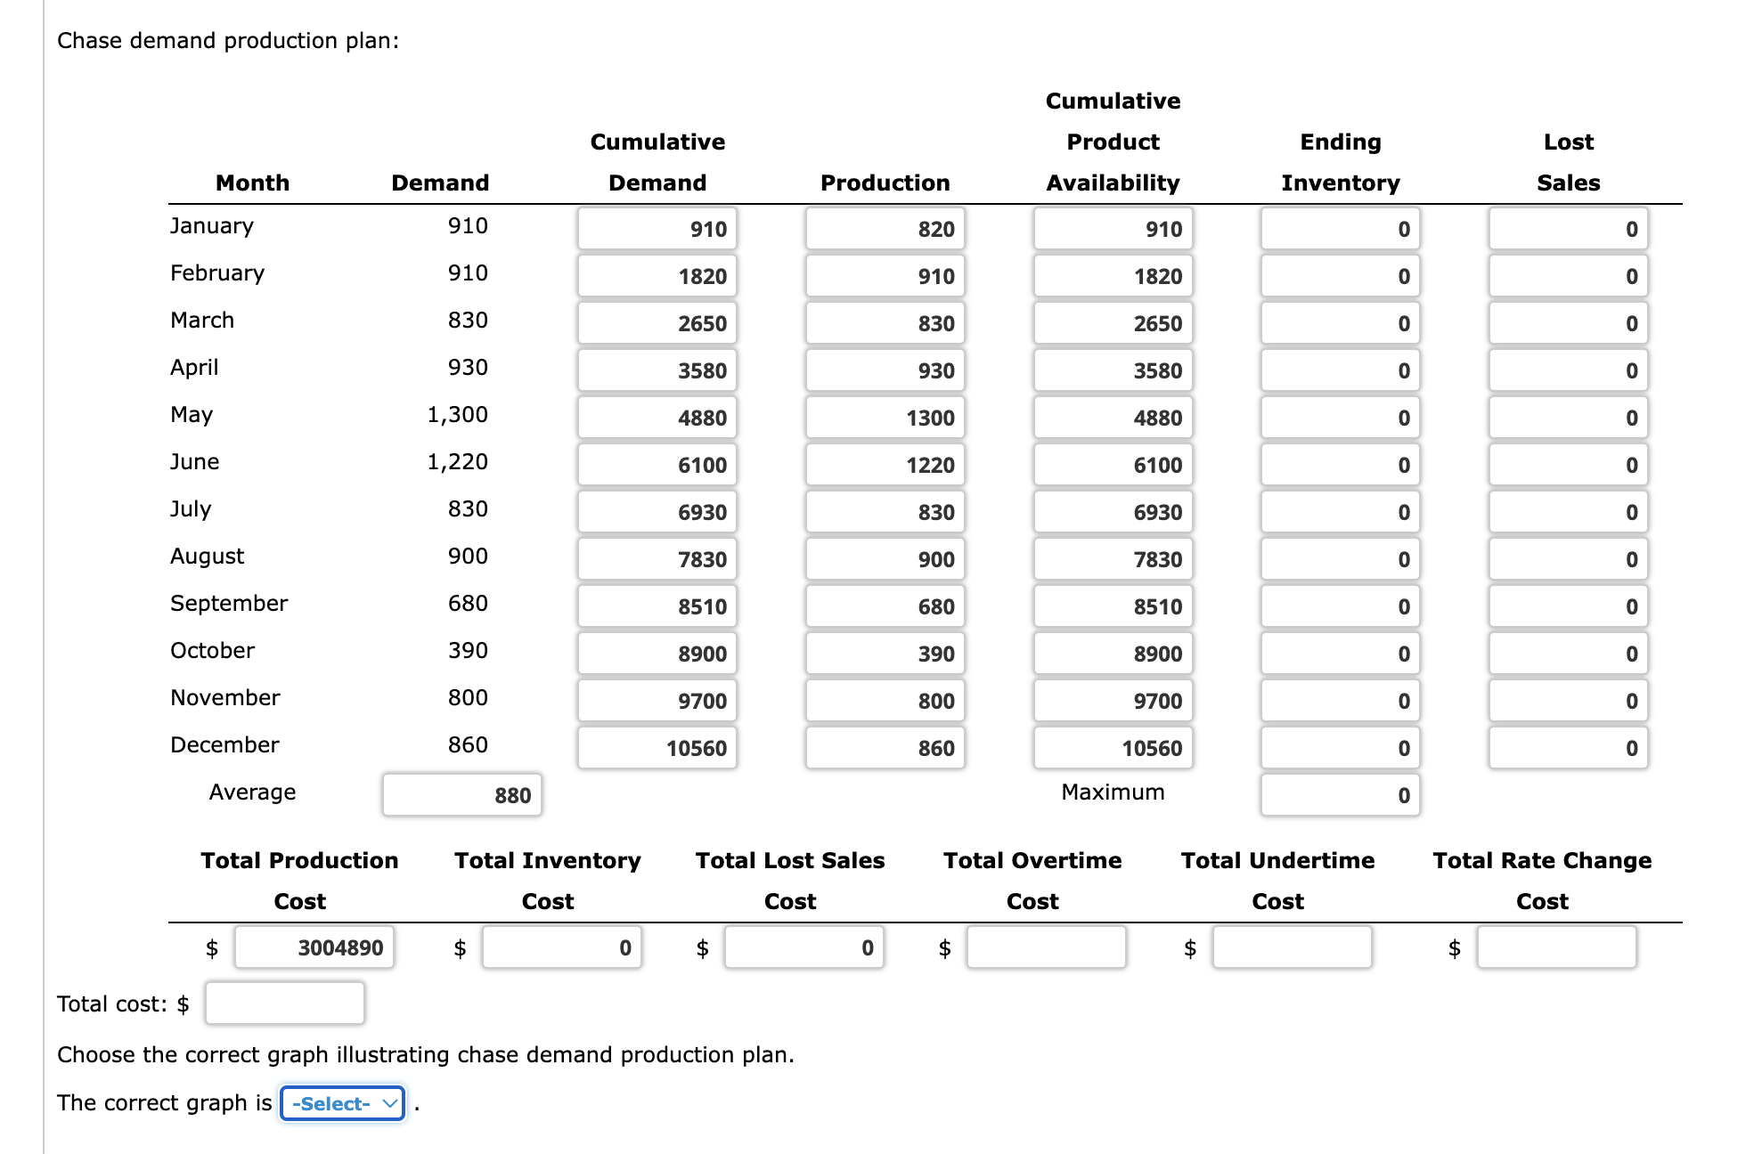This screenshot has width=1762, height=1154.
Task: Click February's Lost Sales field showing 0
Action: [1568, 276]
